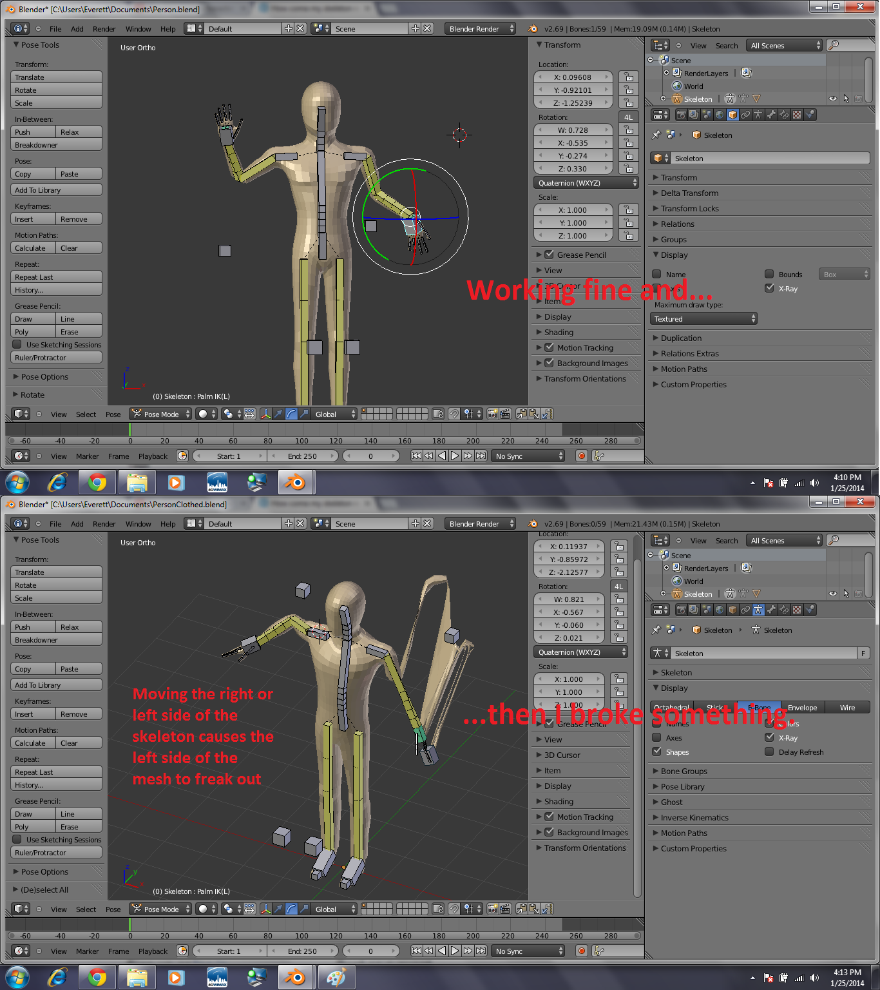The width and height of the screenshot is (880, 990).
Task: Open Scene tab in PersonClothed.blend properties
Action: click(707, 610)
